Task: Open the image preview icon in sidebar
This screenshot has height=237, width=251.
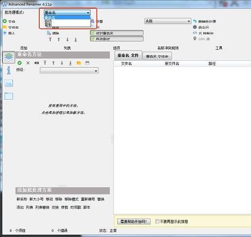Action: [9, 83]
